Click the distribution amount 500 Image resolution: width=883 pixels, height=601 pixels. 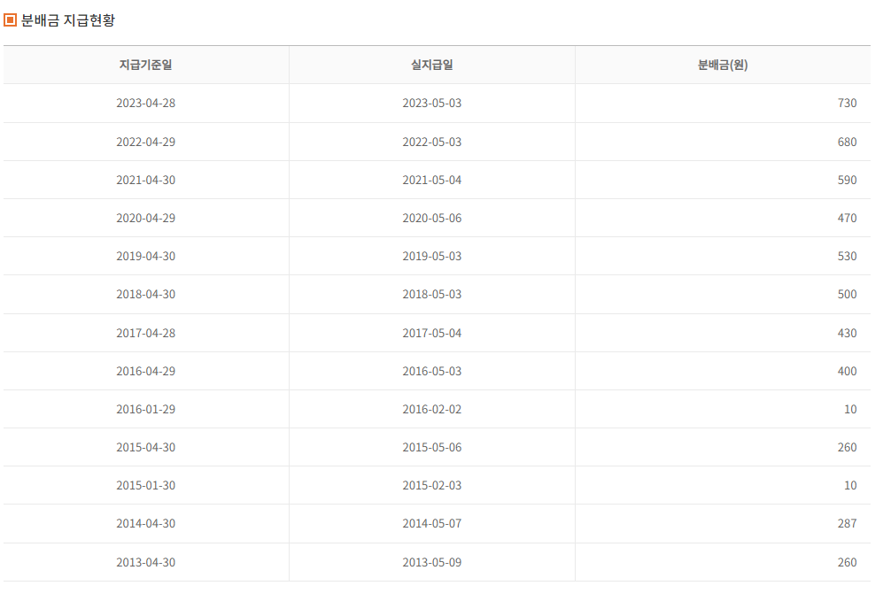(847, 295)
